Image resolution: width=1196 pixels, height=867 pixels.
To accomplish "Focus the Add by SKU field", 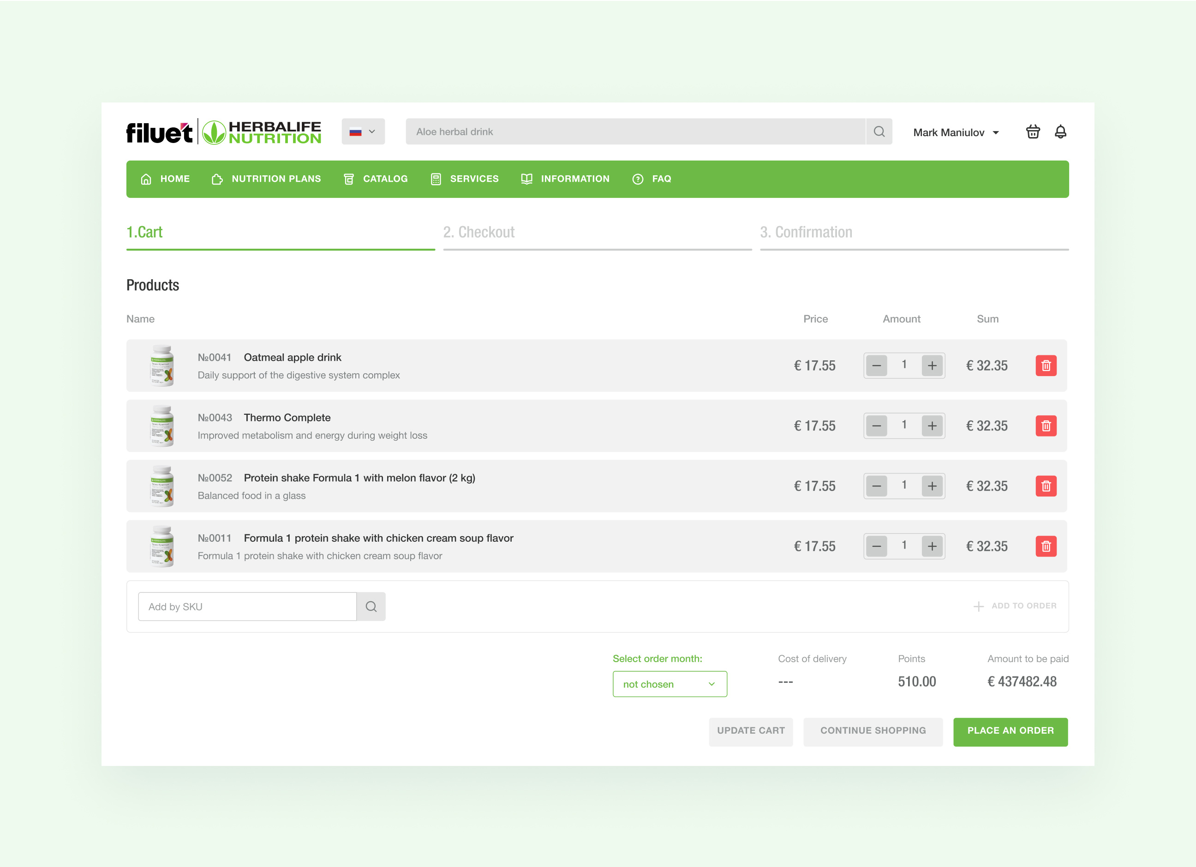I will click(247, 606).
